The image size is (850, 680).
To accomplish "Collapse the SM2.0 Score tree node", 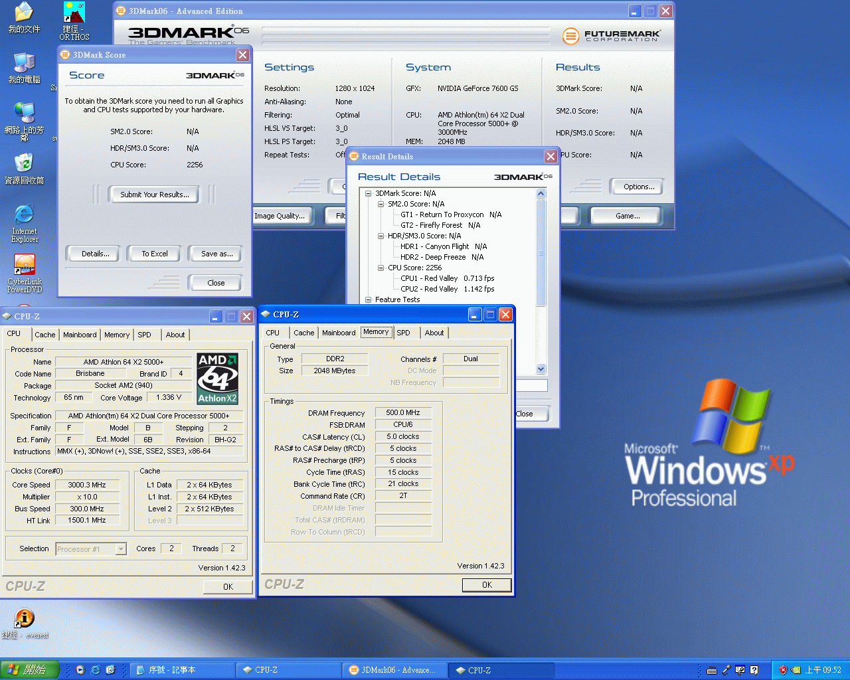I will (x=381, y=204).
